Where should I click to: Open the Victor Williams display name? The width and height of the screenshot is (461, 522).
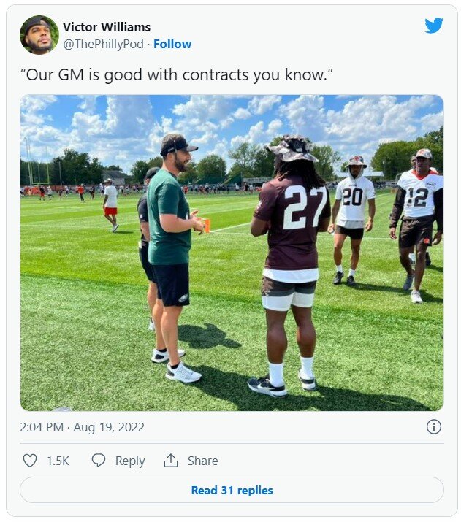(x=107, y=27)
